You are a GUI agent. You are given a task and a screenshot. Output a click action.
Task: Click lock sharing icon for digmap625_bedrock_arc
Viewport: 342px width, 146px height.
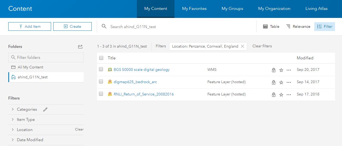(x=274, y=82)
